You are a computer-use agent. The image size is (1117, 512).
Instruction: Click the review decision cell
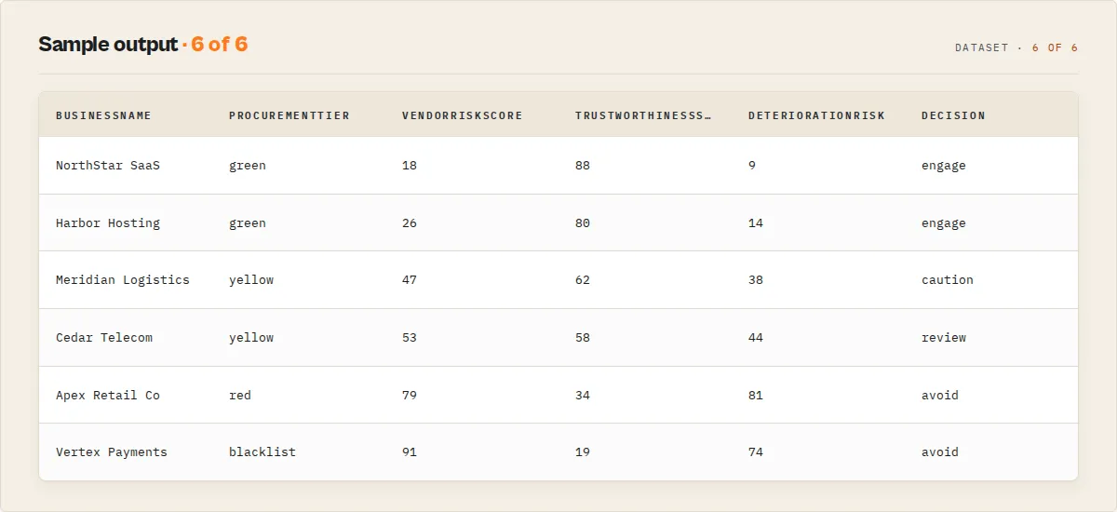point(944,338)
